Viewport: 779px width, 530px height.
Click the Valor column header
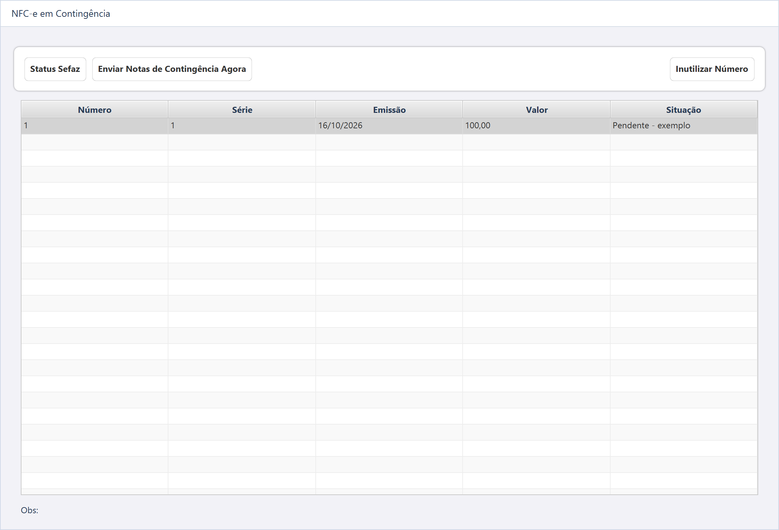(x=536, y=109)
